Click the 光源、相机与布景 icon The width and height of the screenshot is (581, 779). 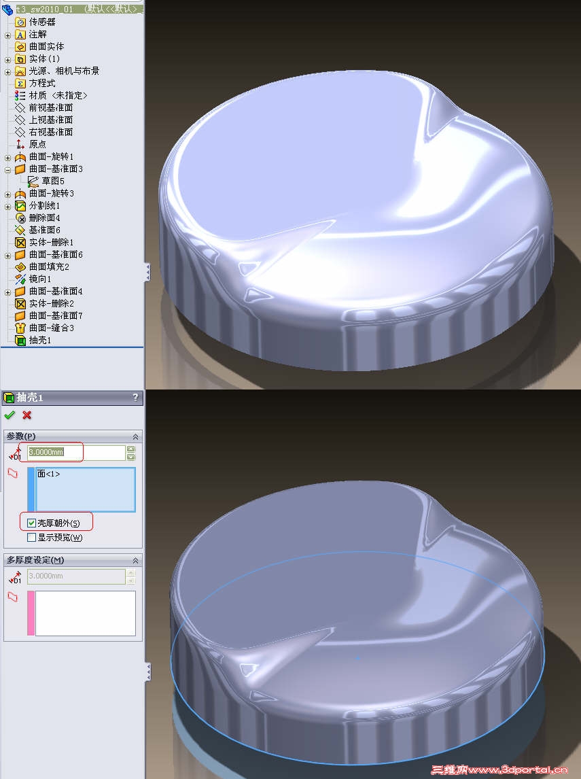(20, 71)
